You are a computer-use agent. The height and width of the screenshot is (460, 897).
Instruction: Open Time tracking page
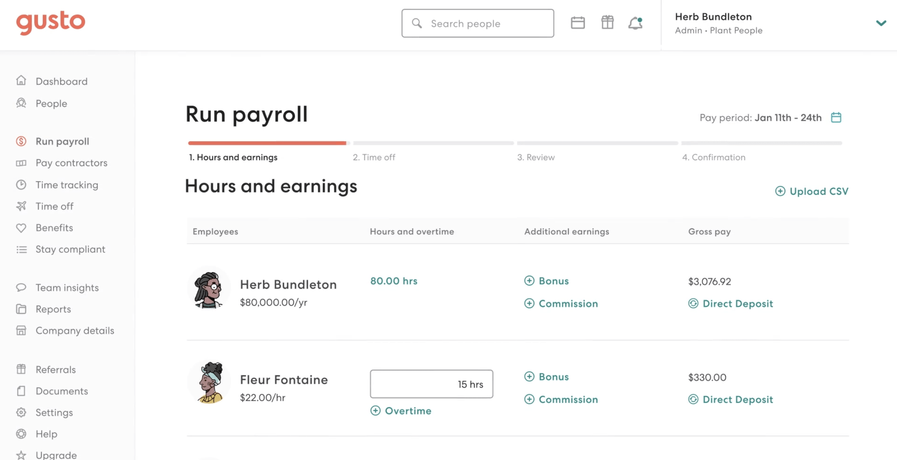(67, 185)
